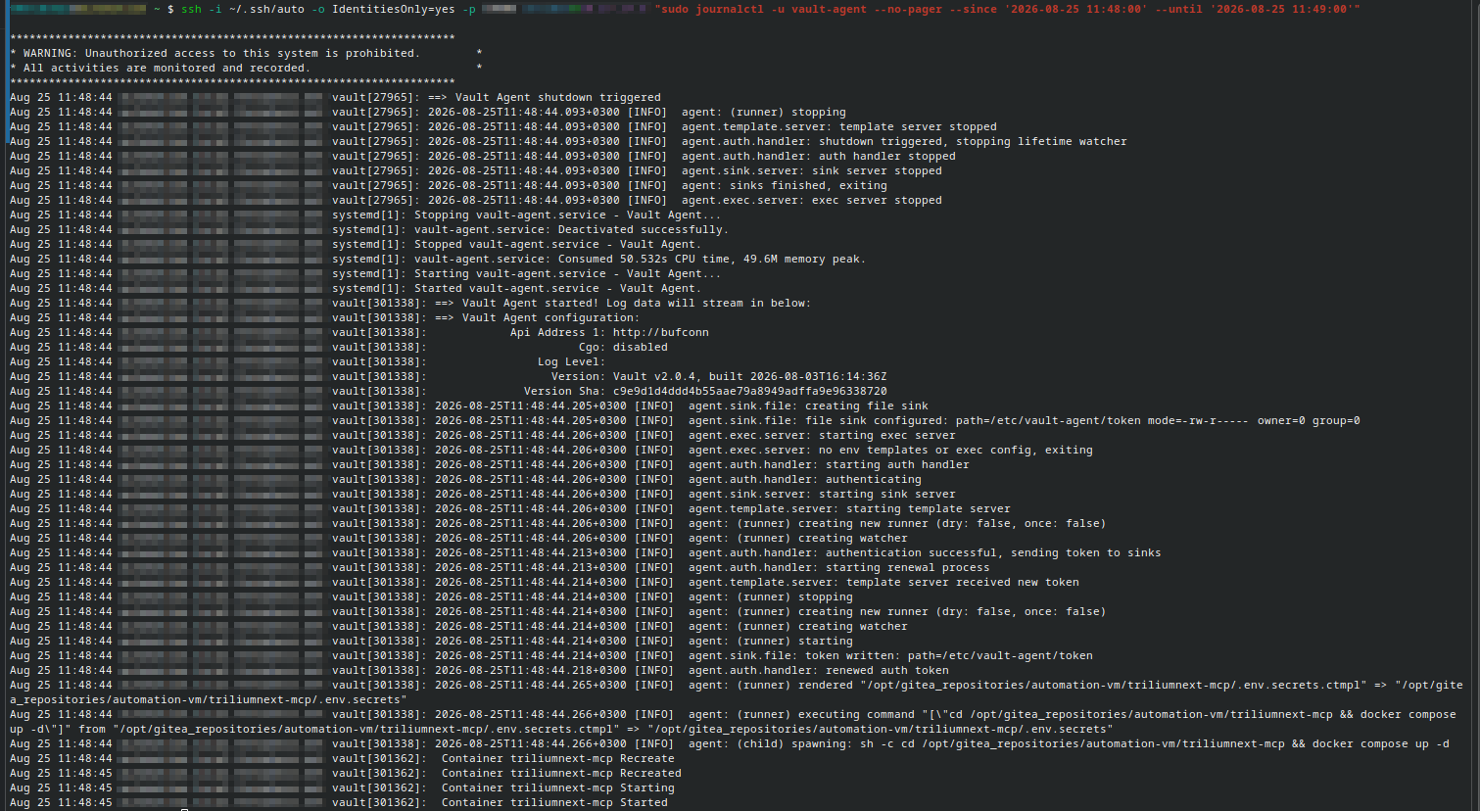Click the 'Log Level:' configuration entry

click(x=571, y=361)
